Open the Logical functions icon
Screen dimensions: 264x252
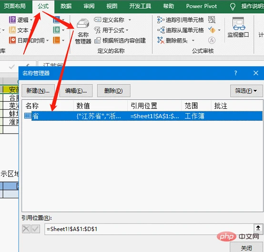pyautogui.click(x=12, y=20)
